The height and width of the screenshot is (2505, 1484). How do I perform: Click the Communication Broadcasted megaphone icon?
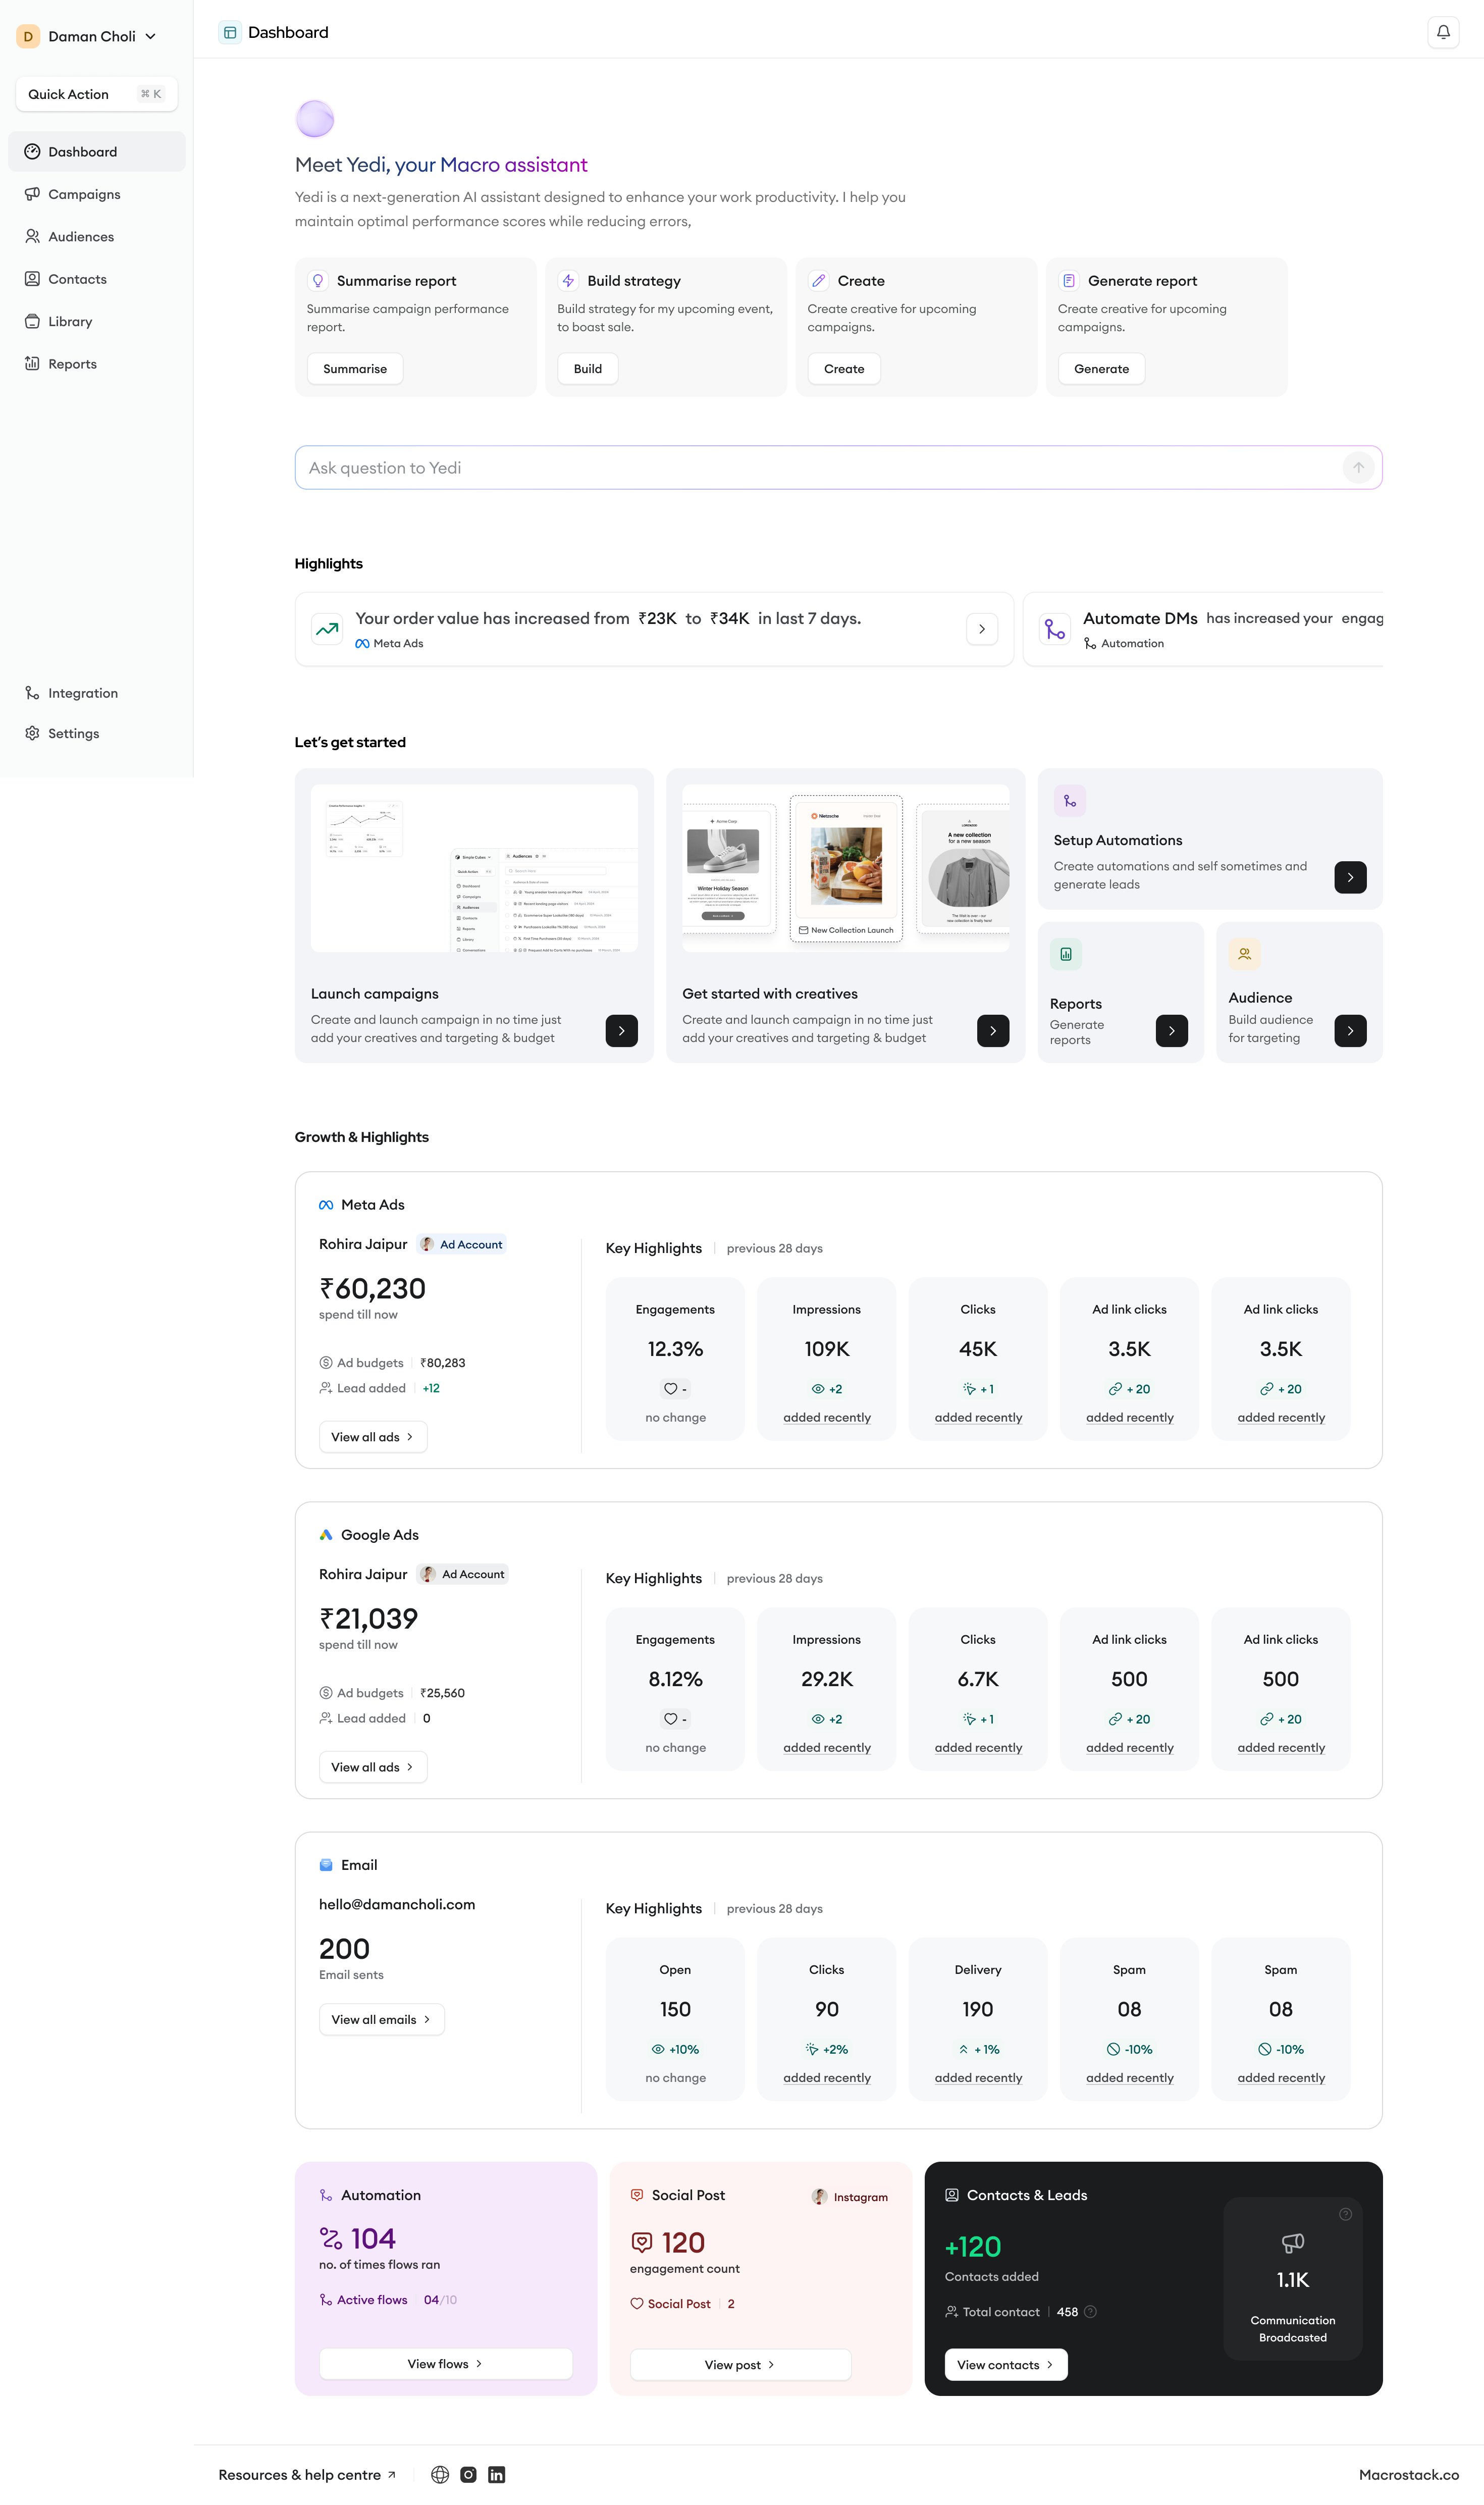coord(1293,2243)
